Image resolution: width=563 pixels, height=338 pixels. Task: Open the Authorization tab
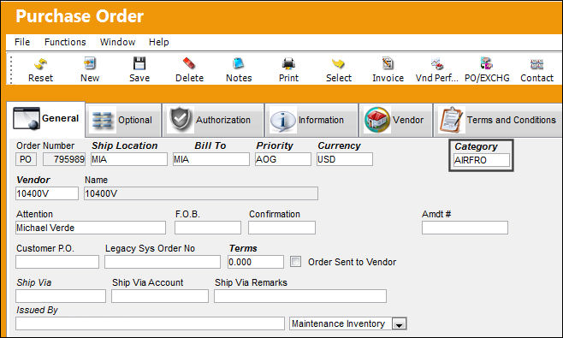[x=213, y=120]
